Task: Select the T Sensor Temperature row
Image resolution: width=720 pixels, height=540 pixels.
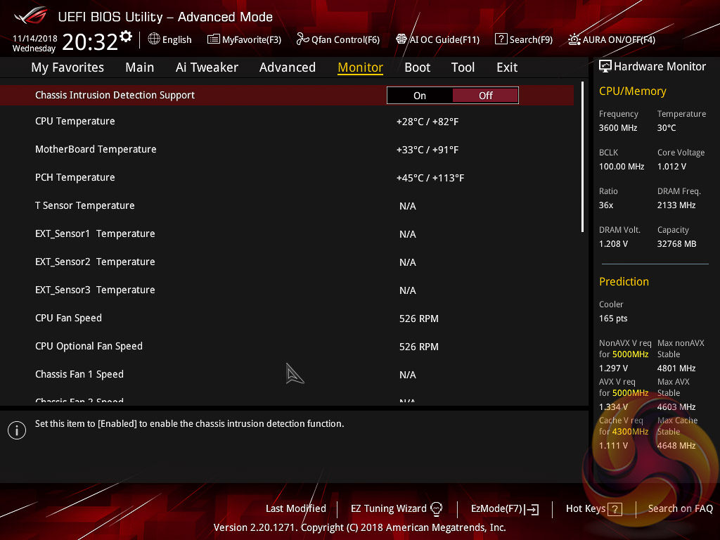Action: [287, 205]
